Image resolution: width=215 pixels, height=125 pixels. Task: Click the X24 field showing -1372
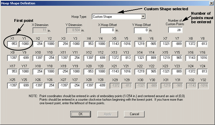[191, 72]
